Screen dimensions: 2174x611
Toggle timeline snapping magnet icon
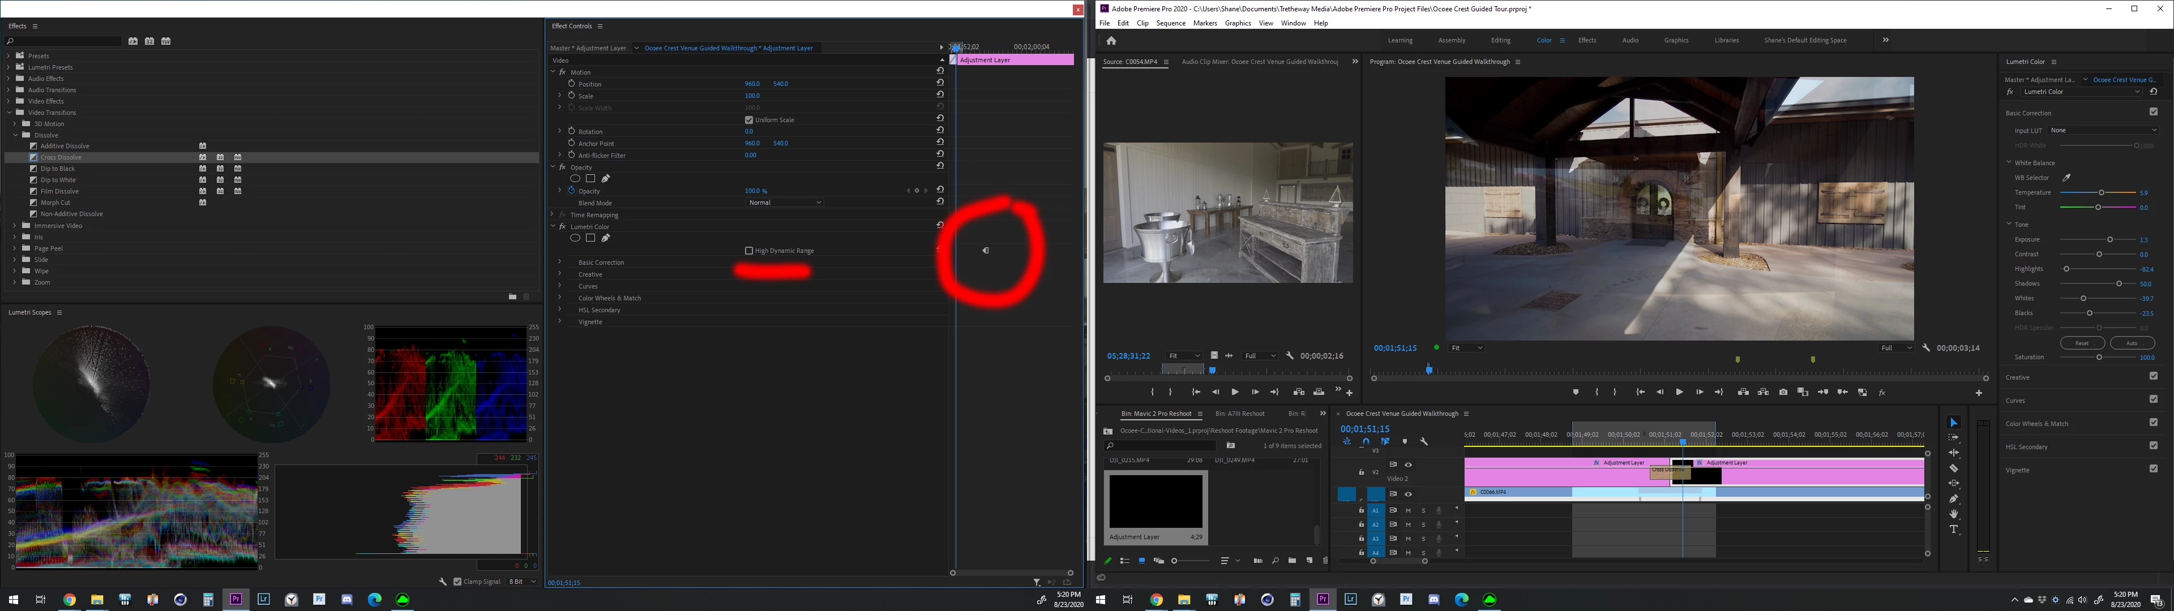[x=1366, y=441]
